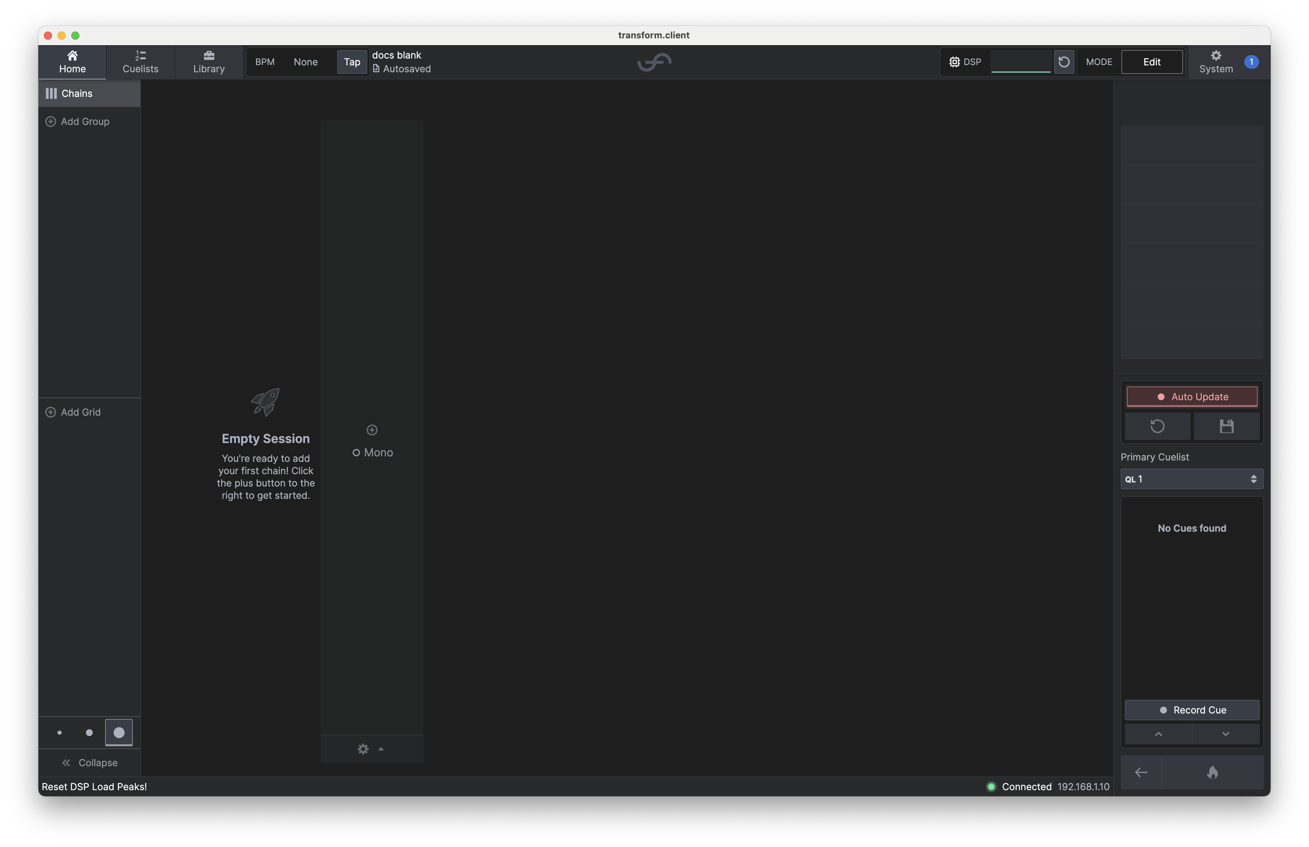Open chain settings gear icon
Image resolution: width=1309 pixels, height=847 pixels.
[x=363, y=748]
